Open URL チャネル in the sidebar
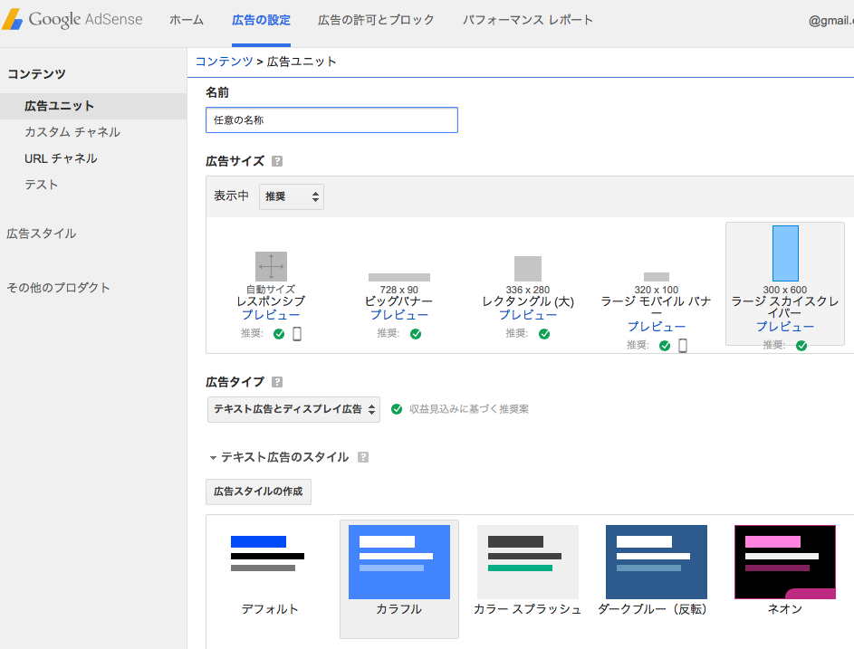 (x=61, y=158)
